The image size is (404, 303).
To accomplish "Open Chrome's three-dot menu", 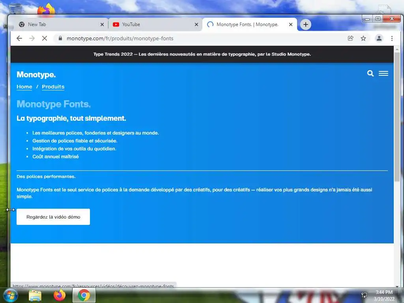I will [x=392, y=38].
